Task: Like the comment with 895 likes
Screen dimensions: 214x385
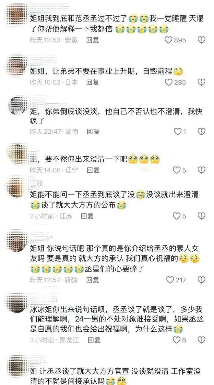Action: click(x=169, y=40)
